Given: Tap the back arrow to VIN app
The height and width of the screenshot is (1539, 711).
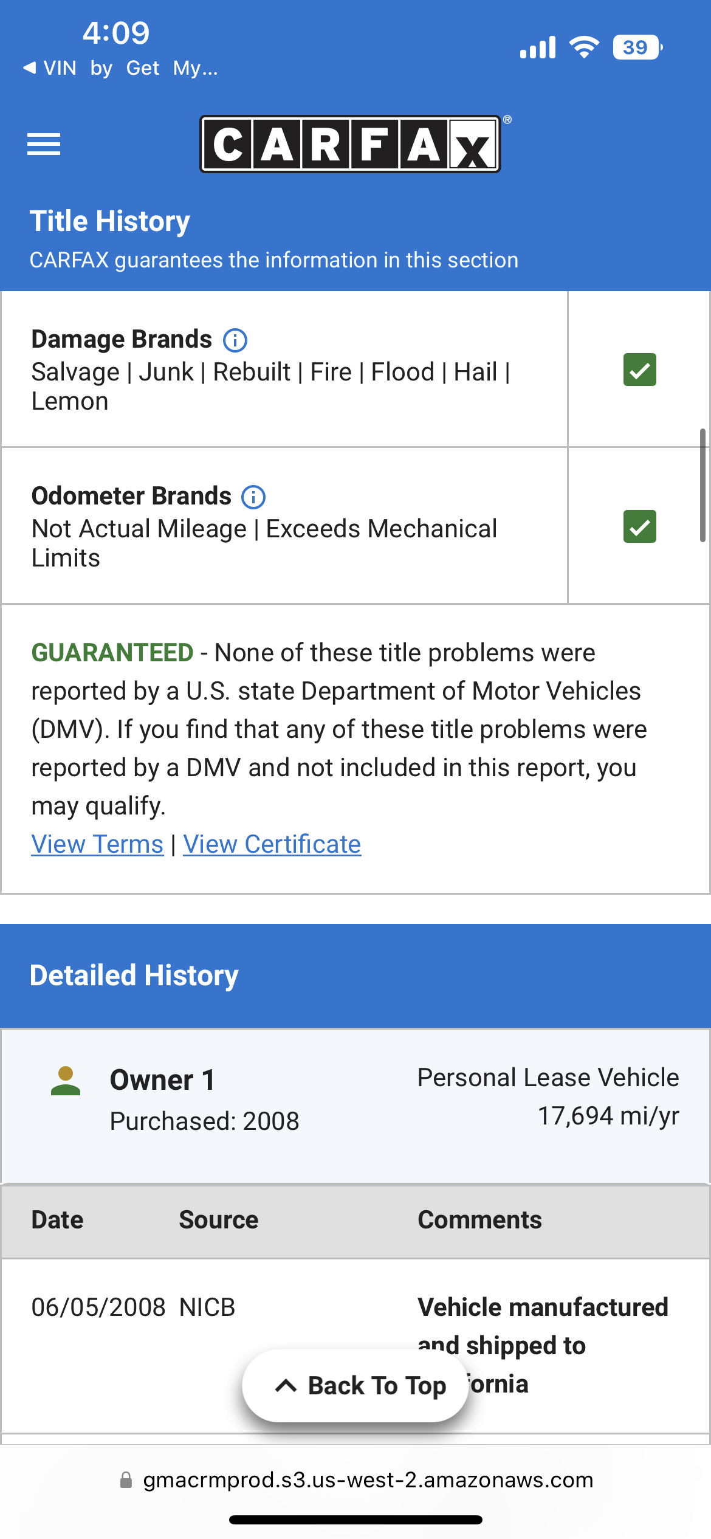Looking at the screenshot, I should (29, 68).
